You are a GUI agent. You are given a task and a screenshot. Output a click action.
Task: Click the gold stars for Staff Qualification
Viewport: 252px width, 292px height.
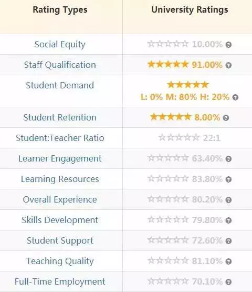[x=168, y=64]
